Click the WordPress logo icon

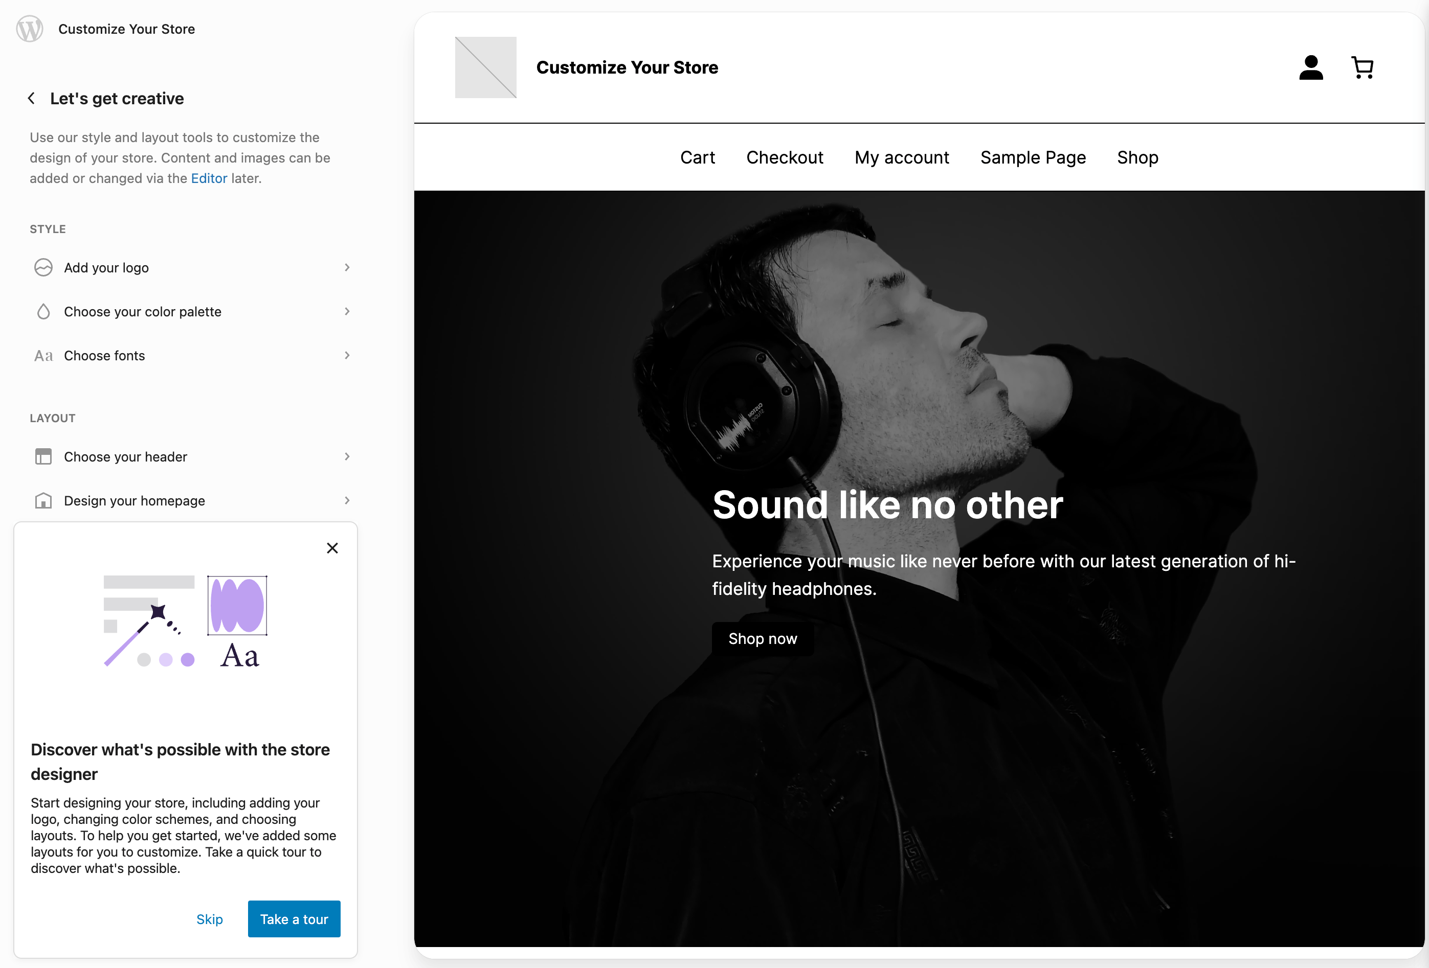point(29,29)
